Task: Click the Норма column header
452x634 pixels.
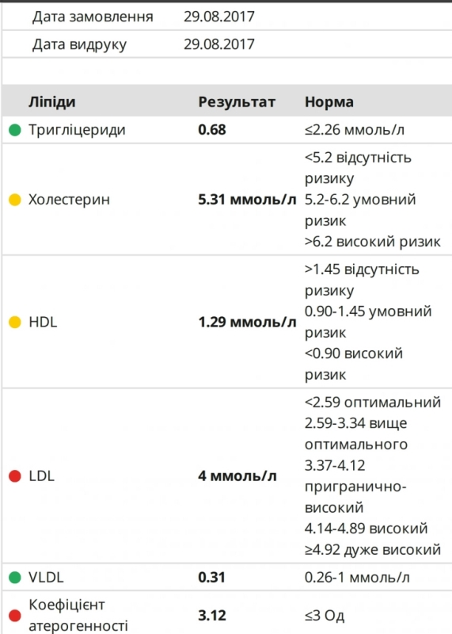Action: [329, 102]
